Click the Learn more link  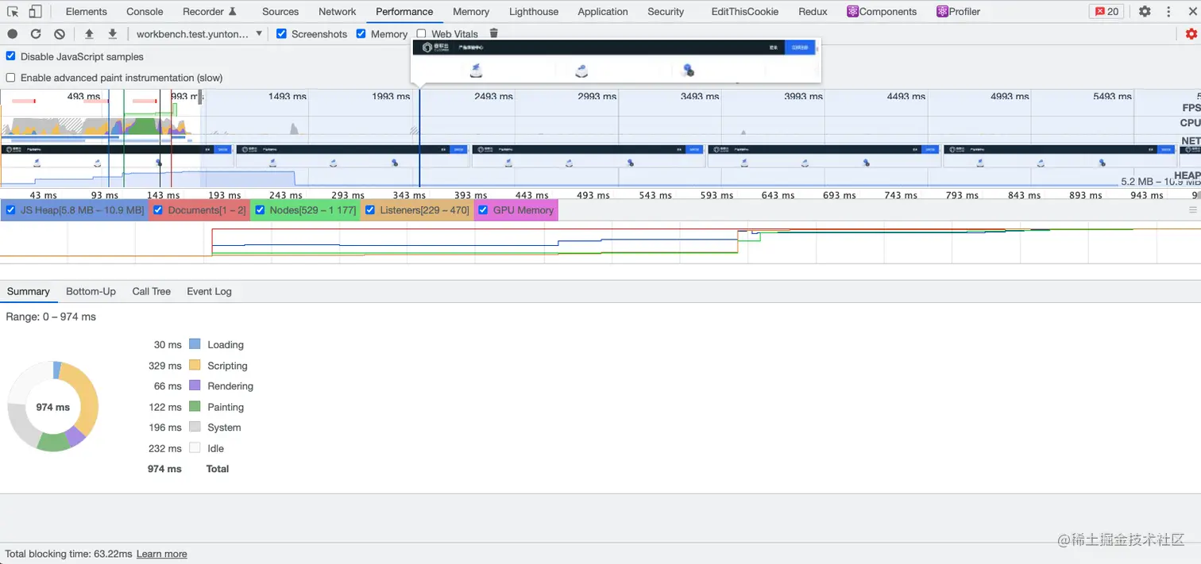click(162, 554)
